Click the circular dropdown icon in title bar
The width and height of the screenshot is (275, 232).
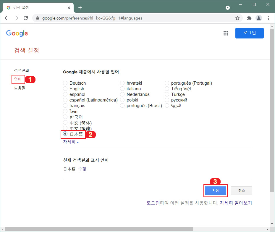tap(228, 8)
